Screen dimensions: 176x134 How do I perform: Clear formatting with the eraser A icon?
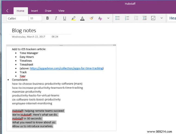(100, 18)
